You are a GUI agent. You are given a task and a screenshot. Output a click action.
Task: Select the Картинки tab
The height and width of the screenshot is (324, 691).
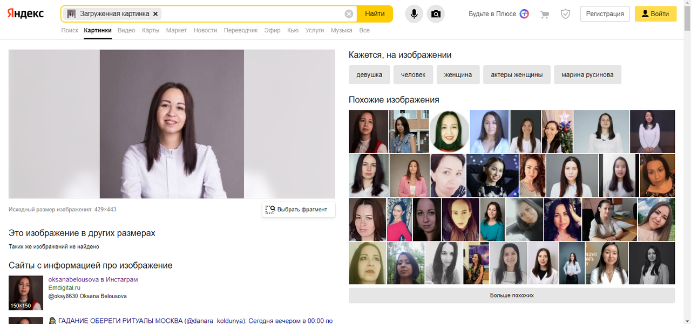click(98, 30)
